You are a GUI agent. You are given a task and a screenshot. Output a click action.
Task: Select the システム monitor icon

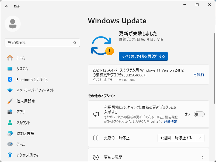10,69
